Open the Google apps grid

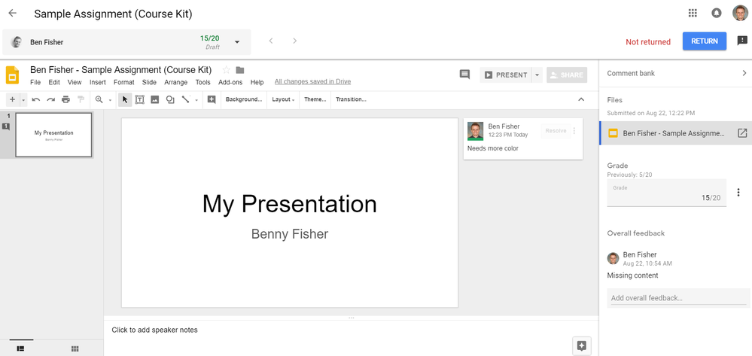(x=693, y=13)
